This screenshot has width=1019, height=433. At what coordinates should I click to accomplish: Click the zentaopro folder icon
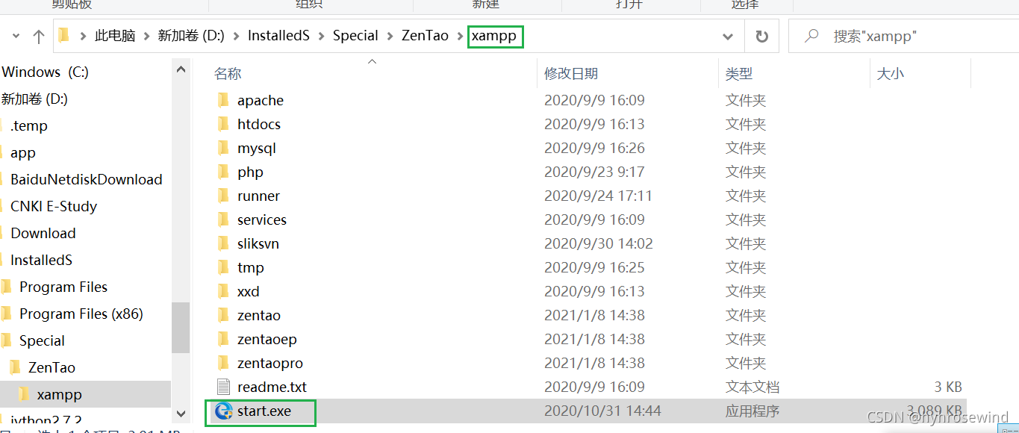click(x=222, y=363)
